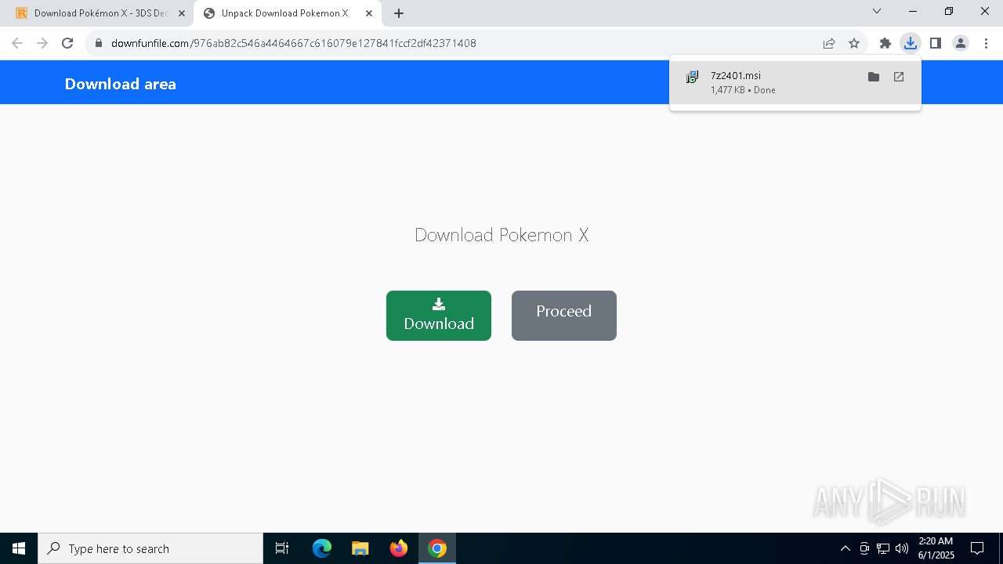This screenshot has height=564, width=1003.
Task: Open File Explorer from taskbar
Action: (x=360, y=548)
